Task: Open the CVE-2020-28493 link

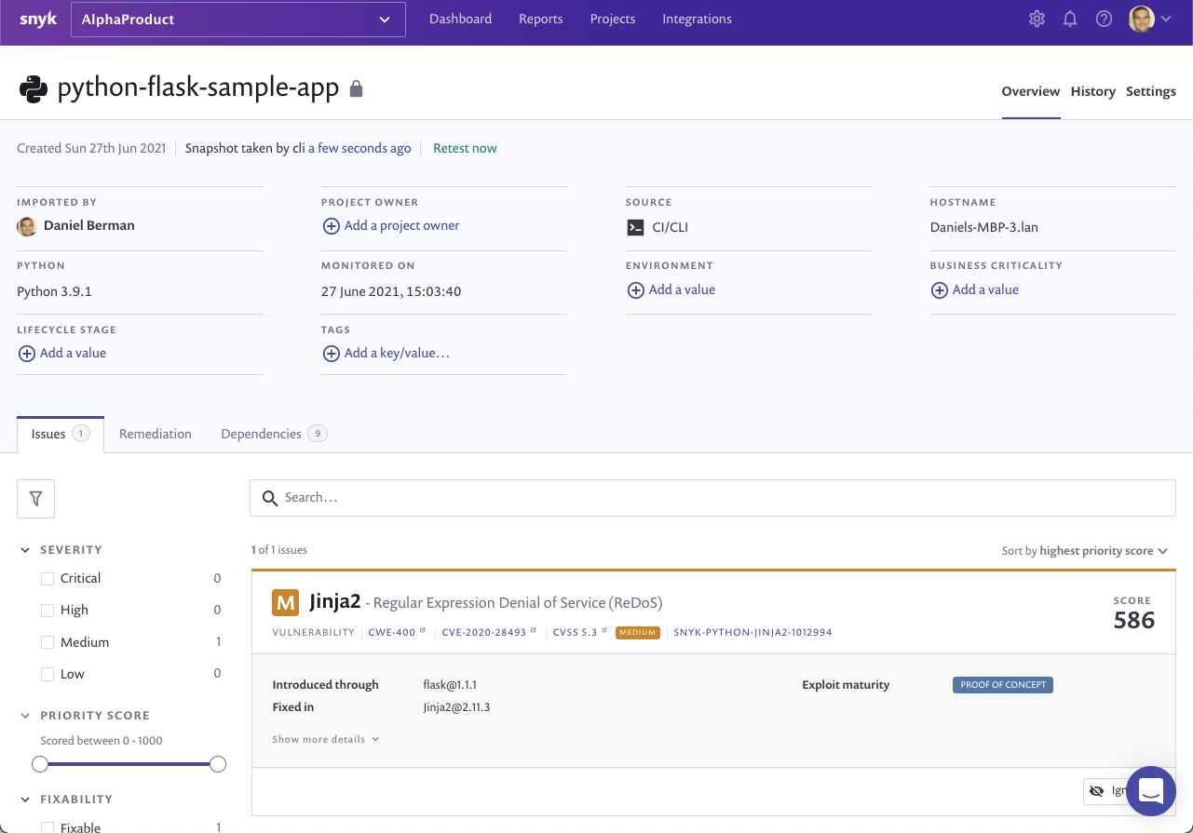Action: click(x=489, y=632)
